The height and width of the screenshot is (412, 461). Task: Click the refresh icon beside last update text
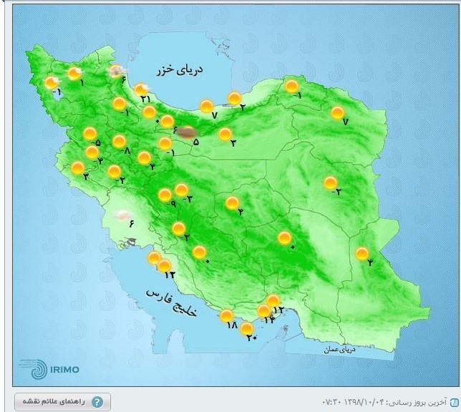pos(453,401)
